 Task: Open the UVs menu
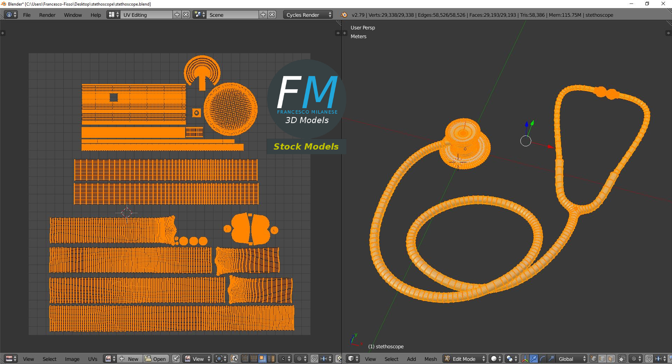pos(93,359)
